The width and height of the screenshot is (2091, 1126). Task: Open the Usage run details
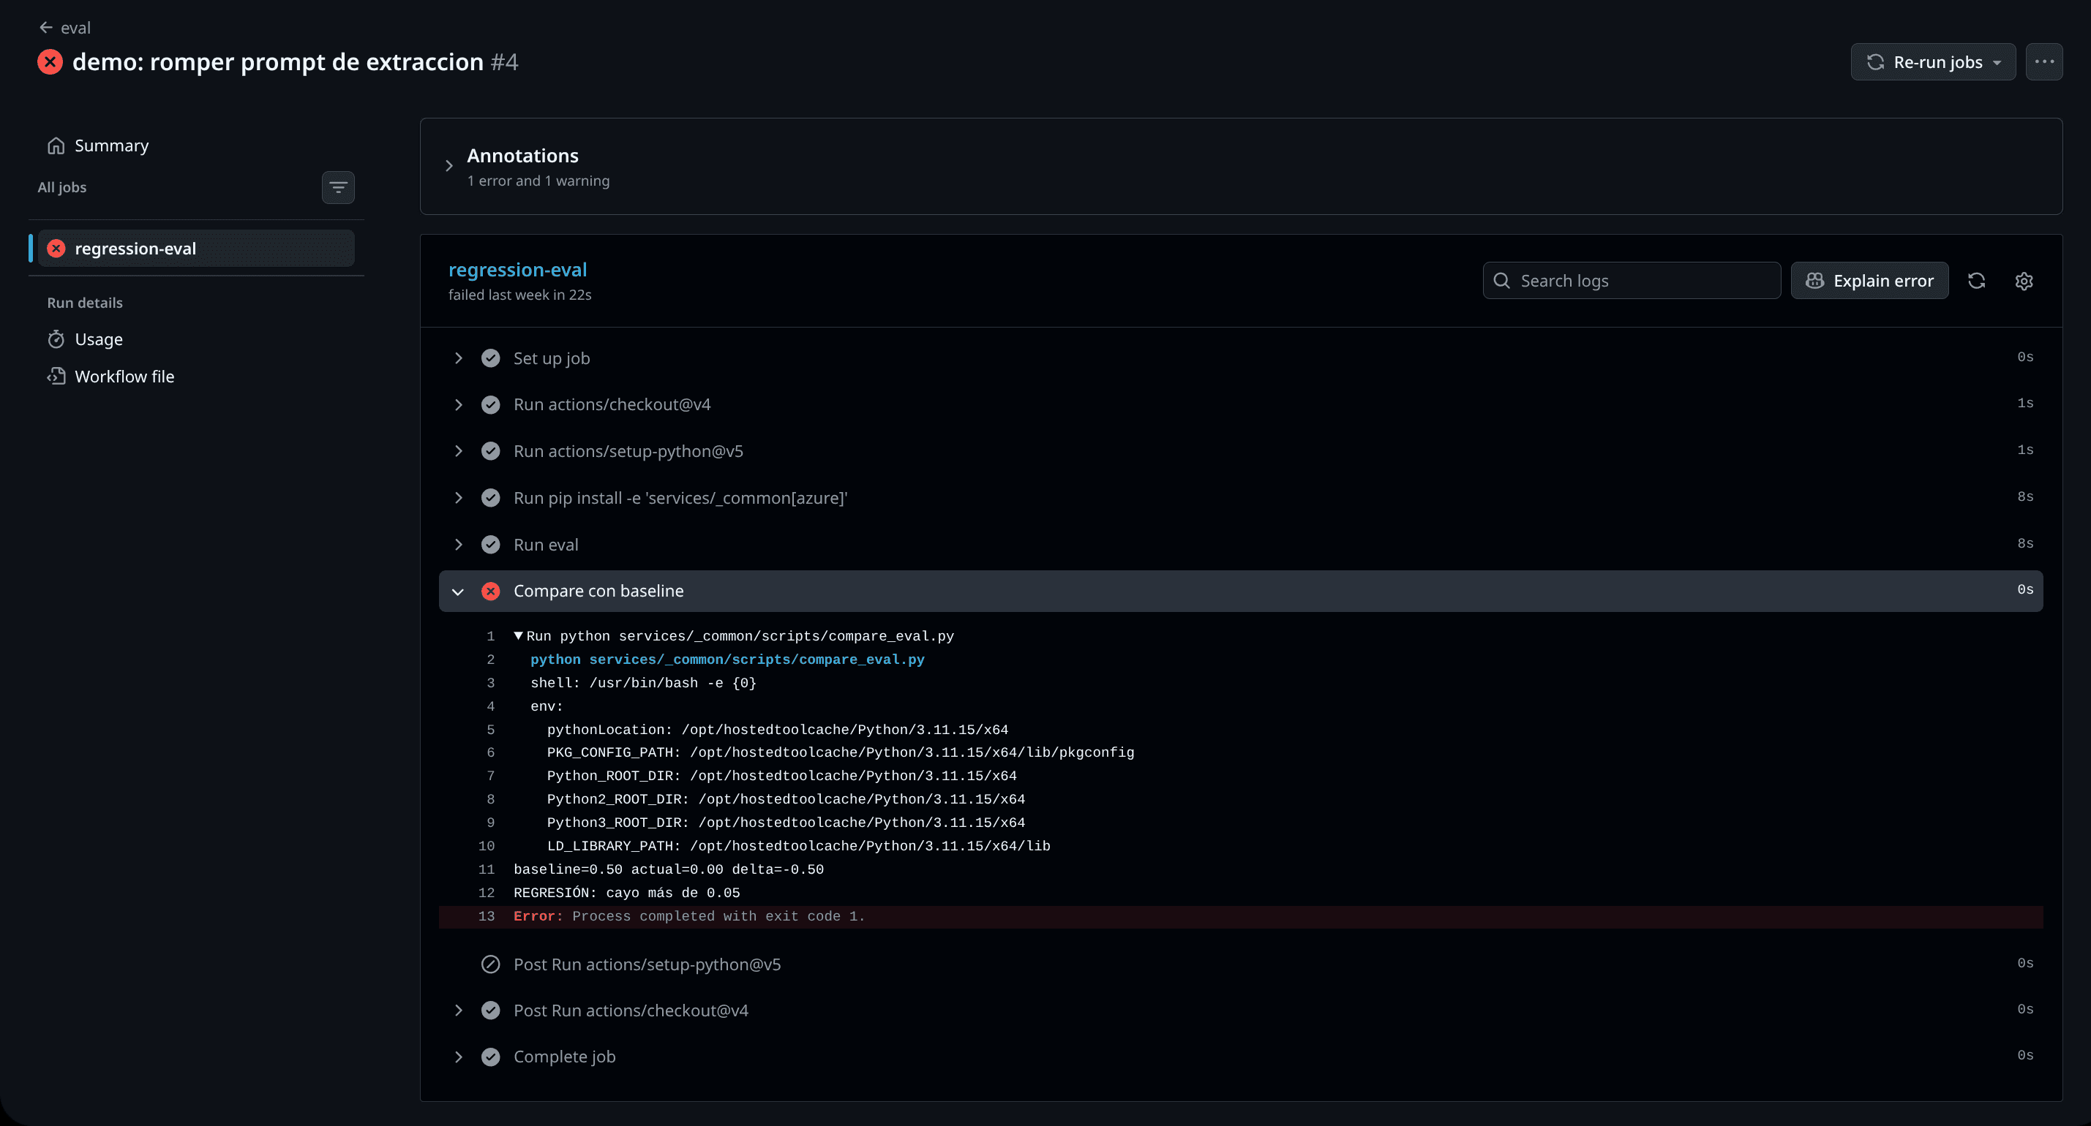tap(98, 339)
